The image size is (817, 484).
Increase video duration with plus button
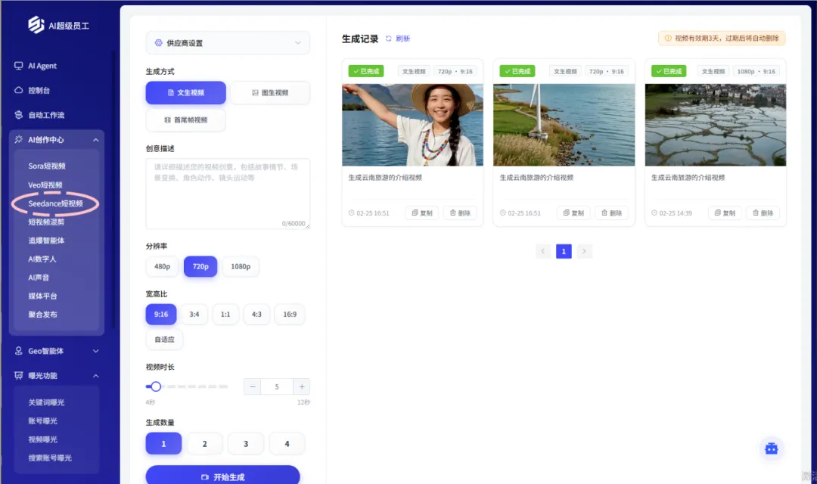[x=302, y=386]
